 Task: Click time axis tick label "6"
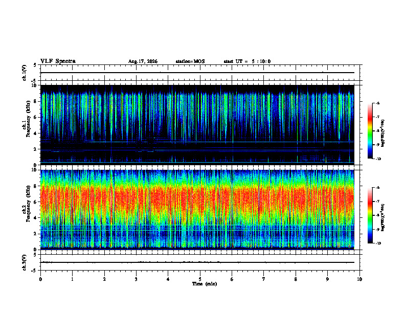232,279
